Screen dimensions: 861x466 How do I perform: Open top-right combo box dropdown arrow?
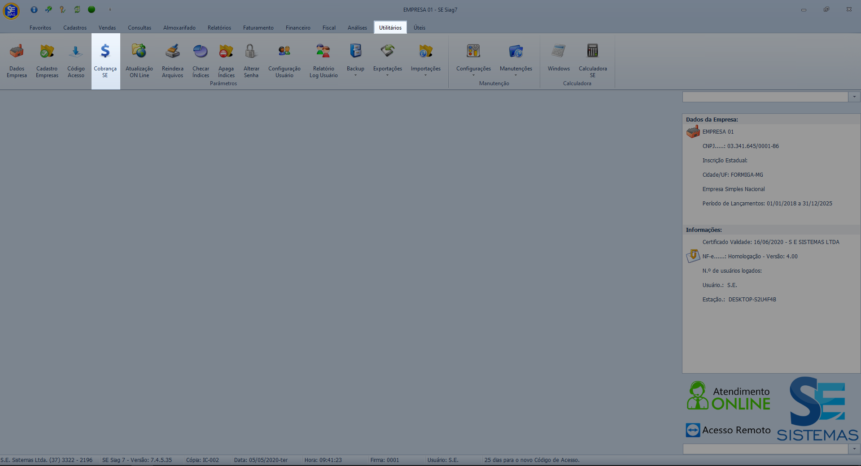tap(854, 97)
